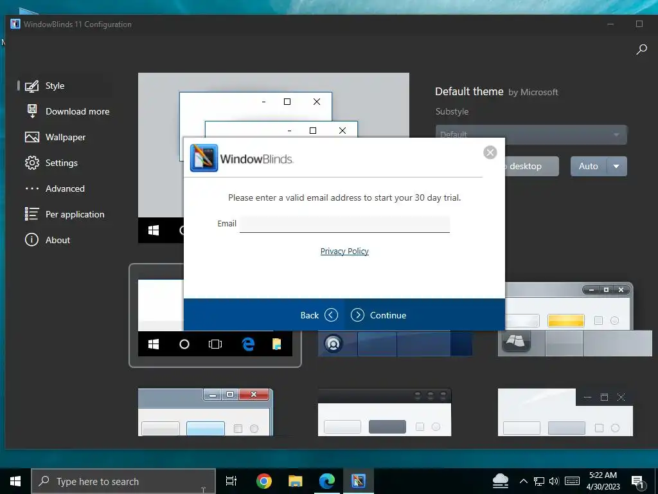Click the Style pencil-monitor icon

tap(32, 86)
